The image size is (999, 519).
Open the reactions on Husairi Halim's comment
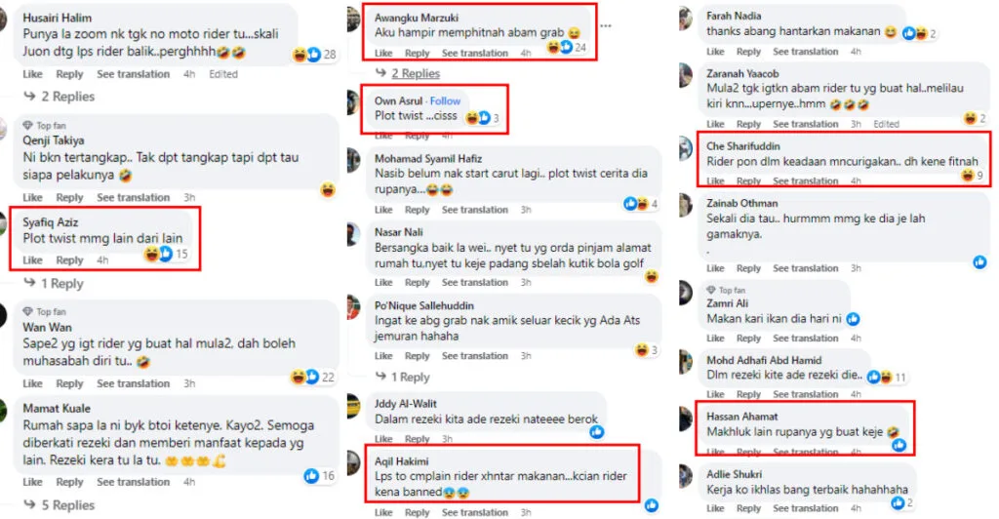click(314, 55)
